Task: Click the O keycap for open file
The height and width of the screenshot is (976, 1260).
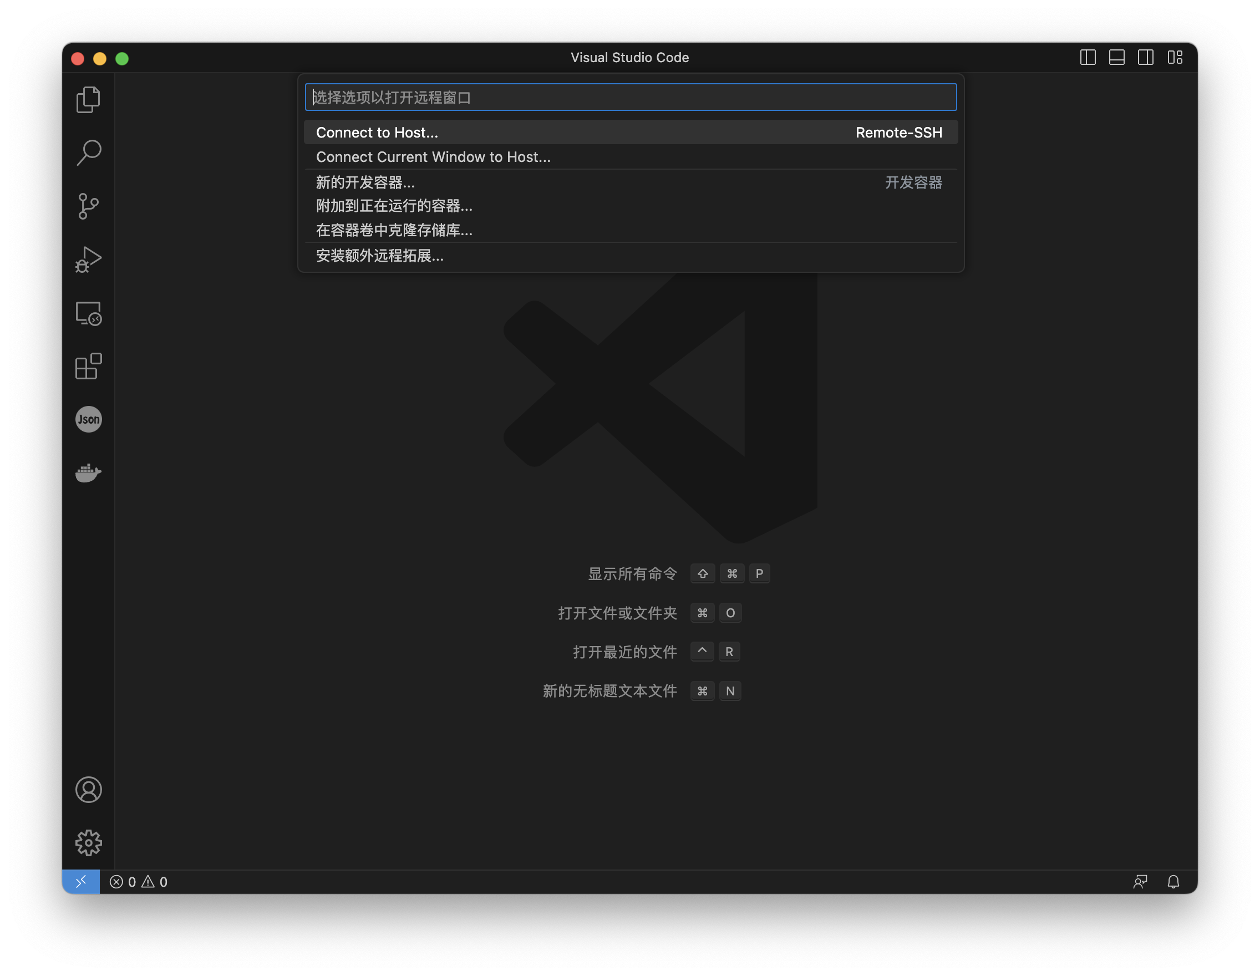Action: tap(730, 613)
